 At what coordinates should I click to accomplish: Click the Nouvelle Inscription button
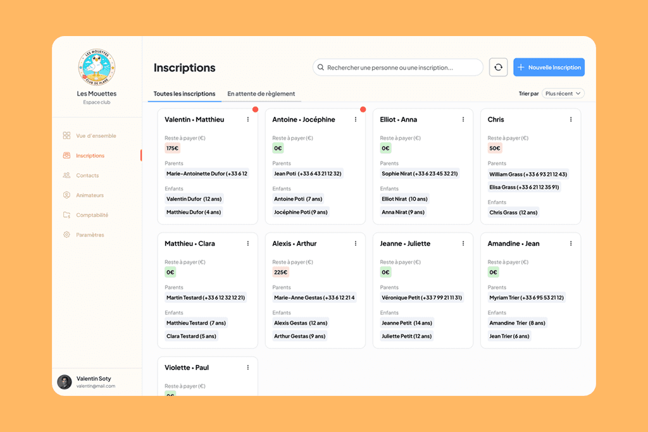pyautogui.click(x=549, y=67)
